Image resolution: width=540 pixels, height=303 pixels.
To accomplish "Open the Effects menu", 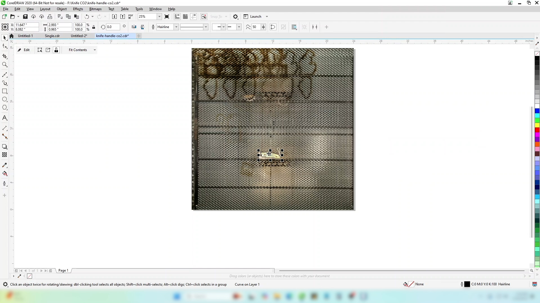I will [78, 9].
